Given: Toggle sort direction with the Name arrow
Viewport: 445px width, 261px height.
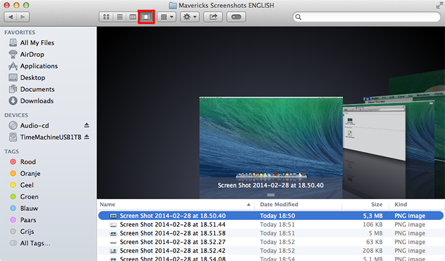Looking at the screenshot, I should click(x=249, y=205).
